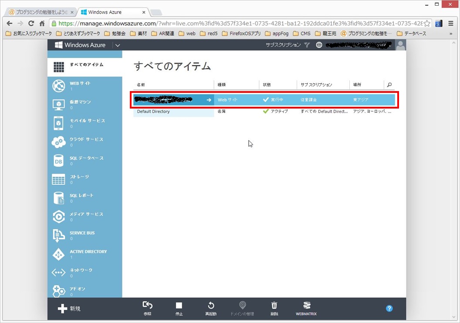
Task: Select the '東アジア' location cell
Action: (x=361, y=100)
